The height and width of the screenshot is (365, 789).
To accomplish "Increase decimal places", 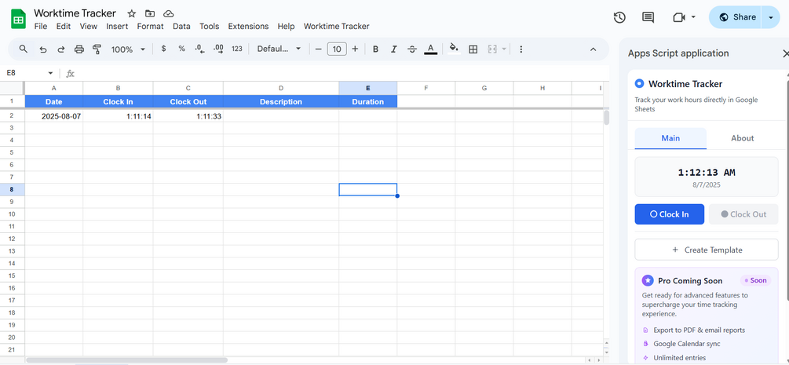I will (218, 49).
